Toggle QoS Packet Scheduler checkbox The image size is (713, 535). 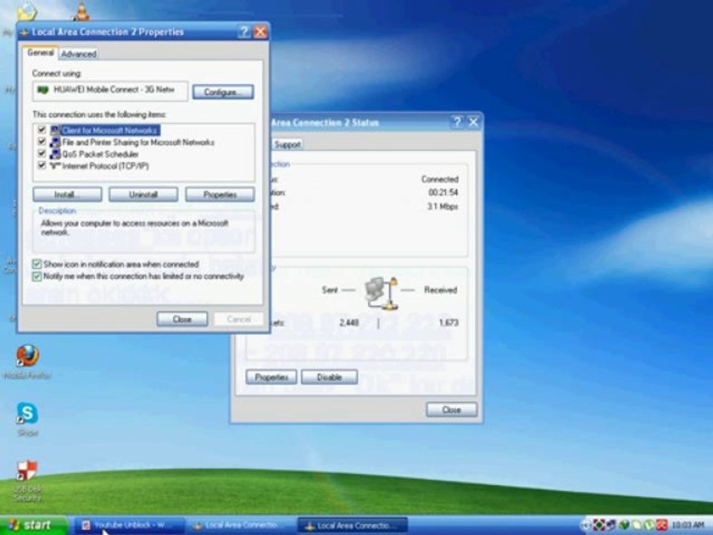[42, 154]
